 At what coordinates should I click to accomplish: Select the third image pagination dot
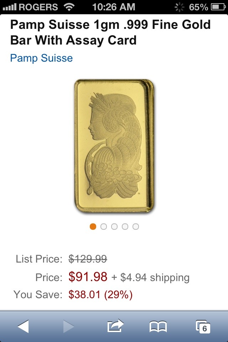114,227
